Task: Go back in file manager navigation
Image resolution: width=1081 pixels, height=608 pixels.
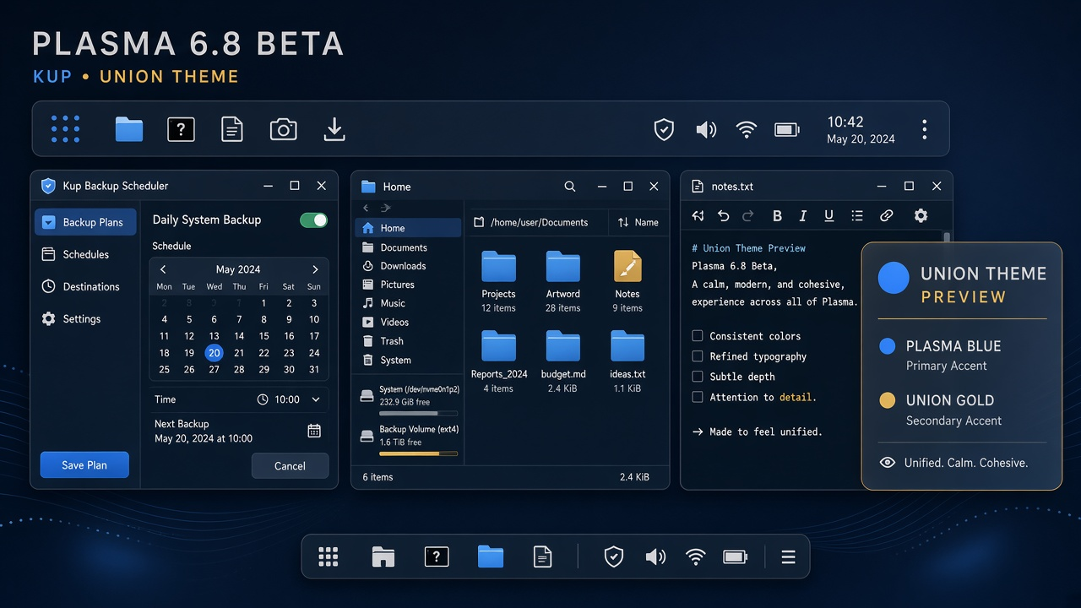Action: point(366,208)
